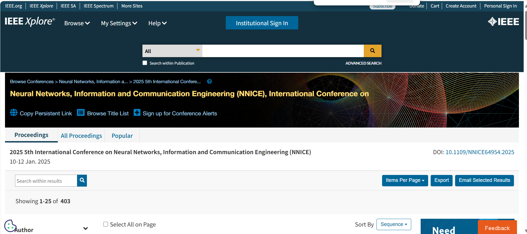This screenshot has width=527, height=234.
Task: Switch to the Proceedings tab
Action: click(x=31, y=135)
